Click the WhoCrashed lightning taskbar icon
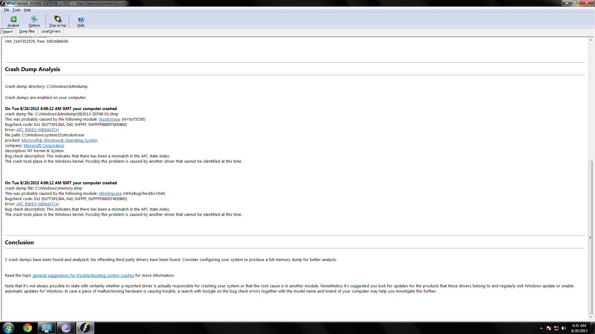The width and height of the screenshot is (595, 334). point(85,328)
